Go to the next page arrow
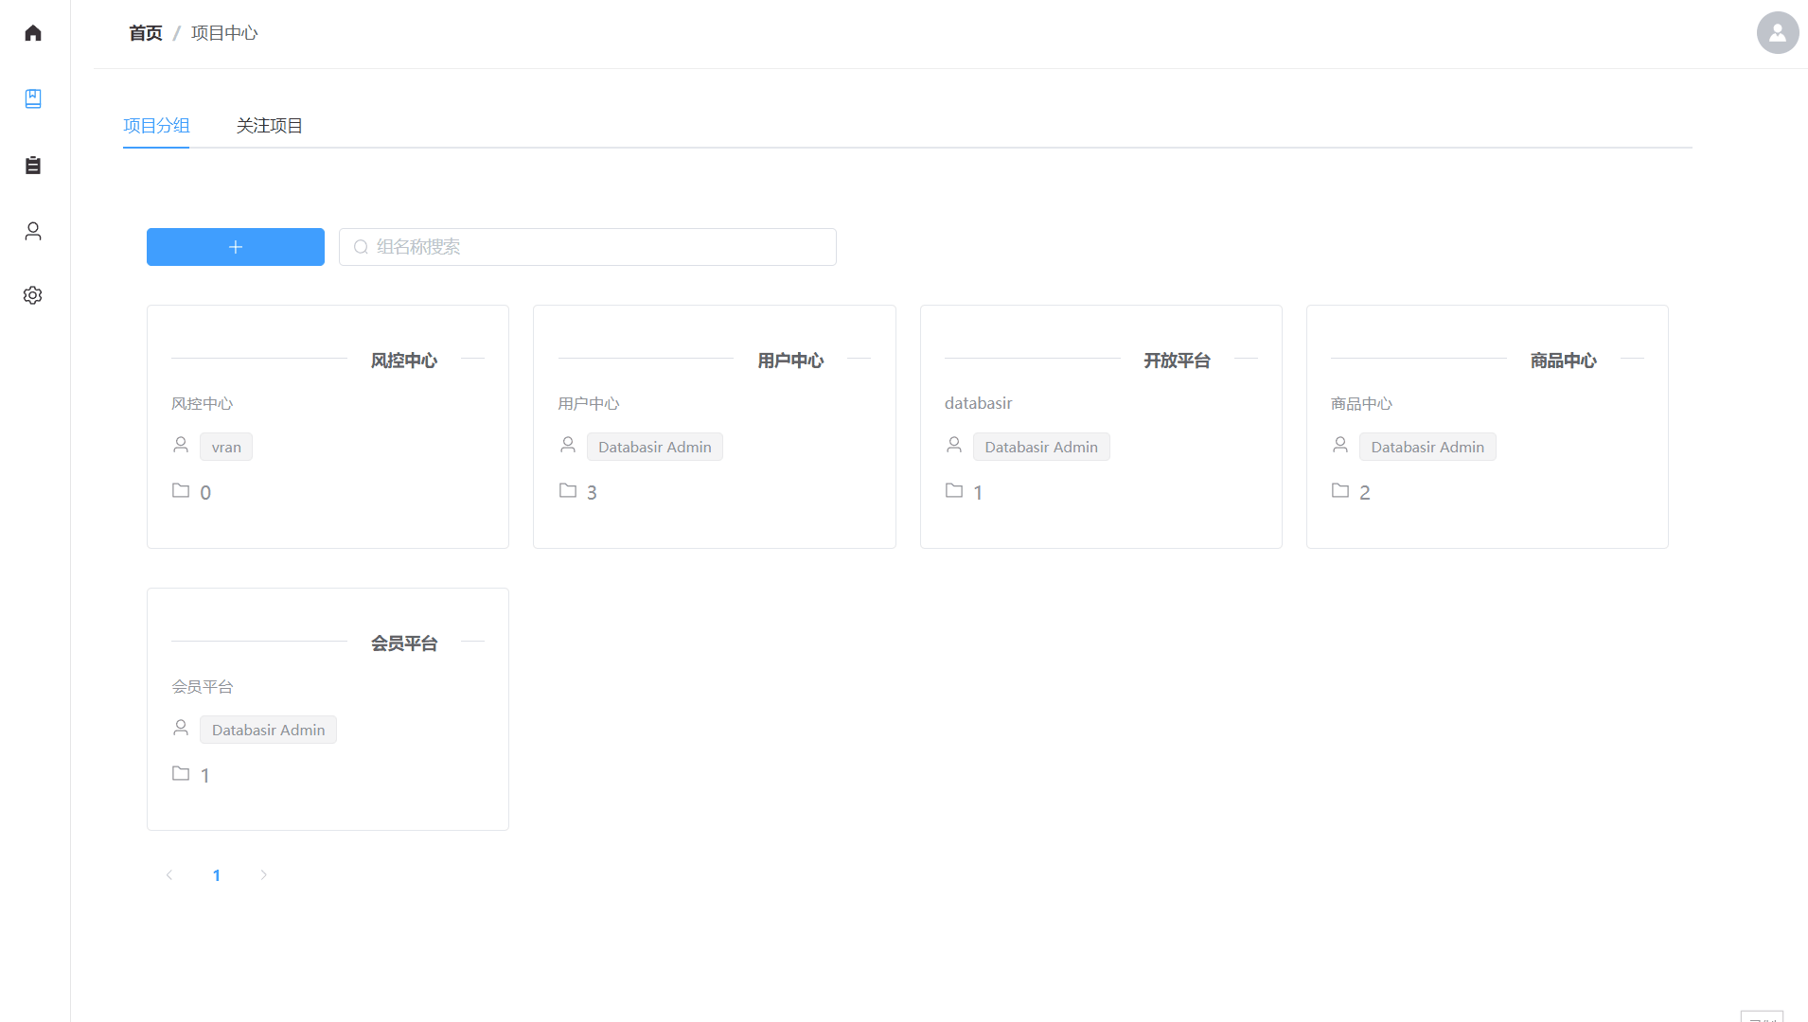The width and height of the screenshot is (1808, 1022). (x=264, y=875)
